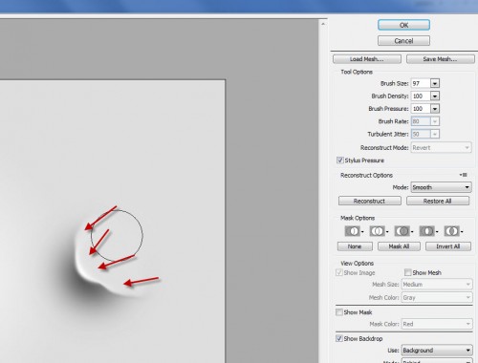Toggle the Show Image checkbox

[339, 272]
